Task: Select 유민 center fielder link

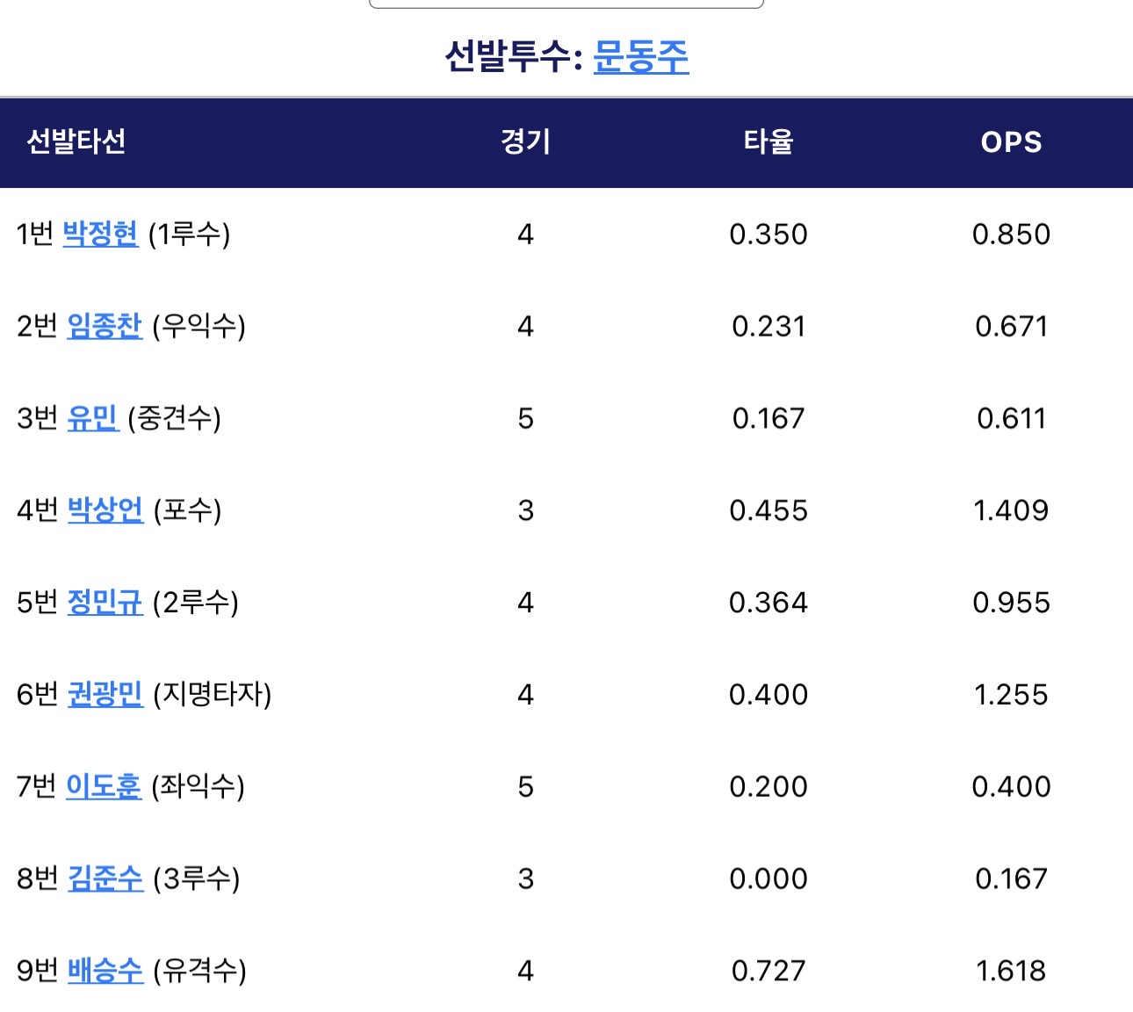Action: tap(92, 418)
